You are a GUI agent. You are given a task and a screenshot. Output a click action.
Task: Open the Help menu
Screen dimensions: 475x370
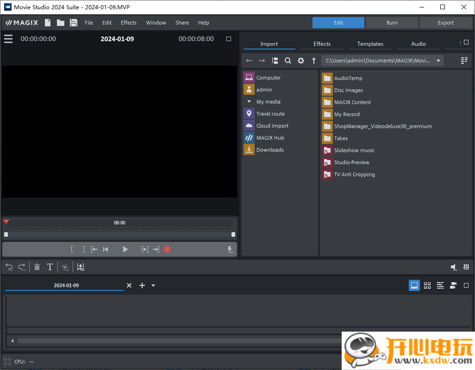coord(204,23)
